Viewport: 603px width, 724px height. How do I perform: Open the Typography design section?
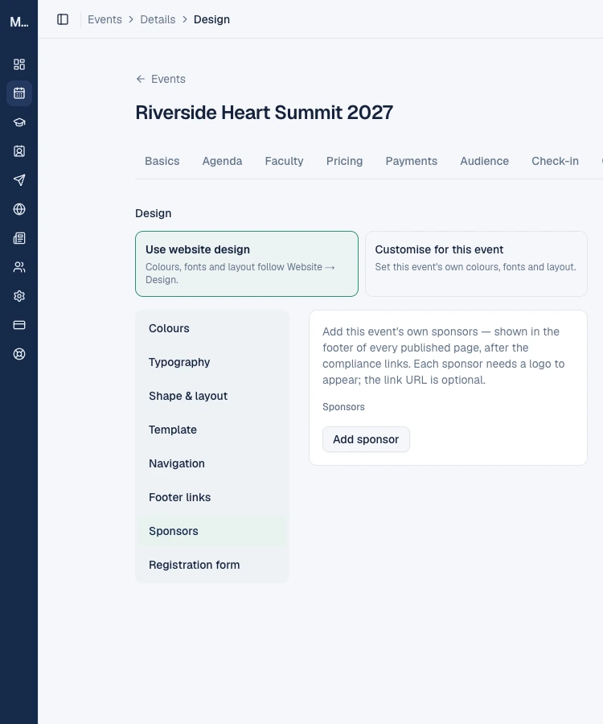point(212,362)
